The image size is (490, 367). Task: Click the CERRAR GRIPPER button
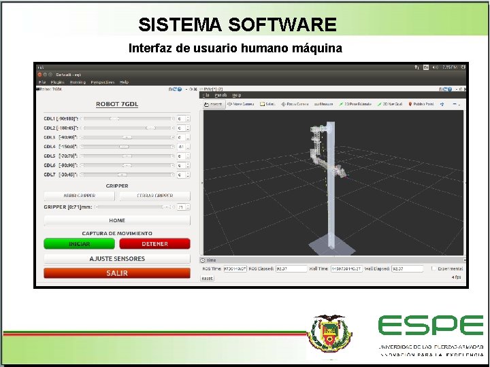click(154, 196)
